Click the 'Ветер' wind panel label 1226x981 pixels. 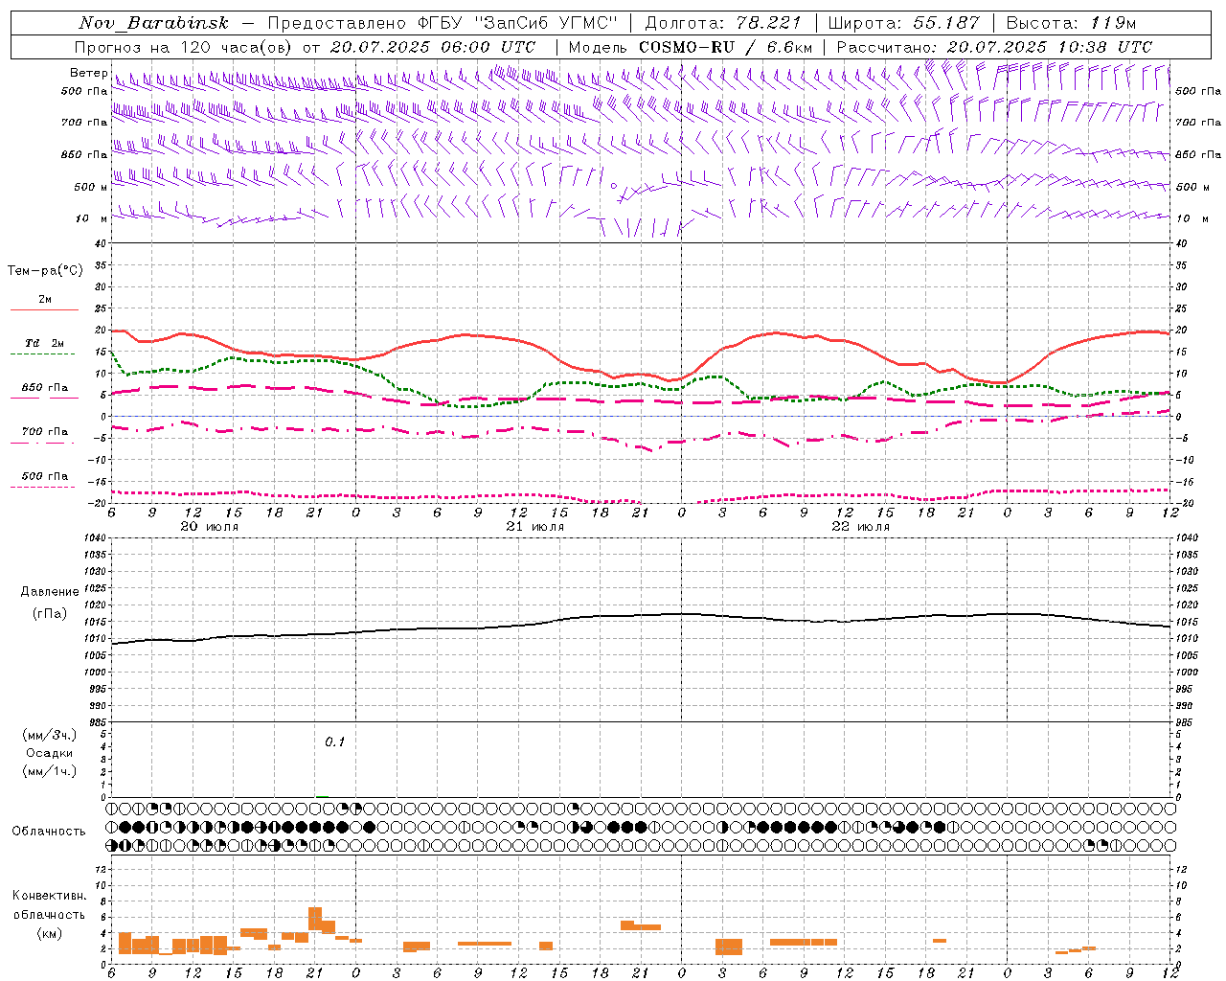pyautogui.click(x=88, y=73)
